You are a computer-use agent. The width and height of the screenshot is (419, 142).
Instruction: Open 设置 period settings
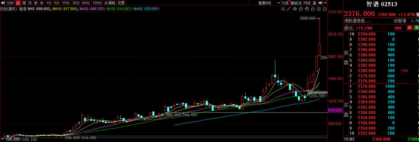pos(121,3)
